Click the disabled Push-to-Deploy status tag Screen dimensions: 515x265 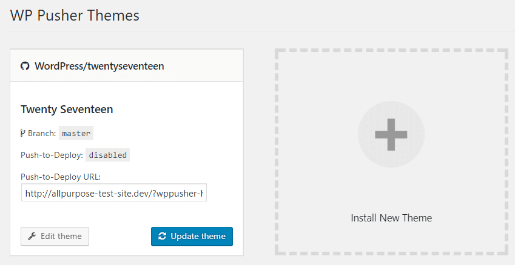pyautogui.click(x=108, y=155)
